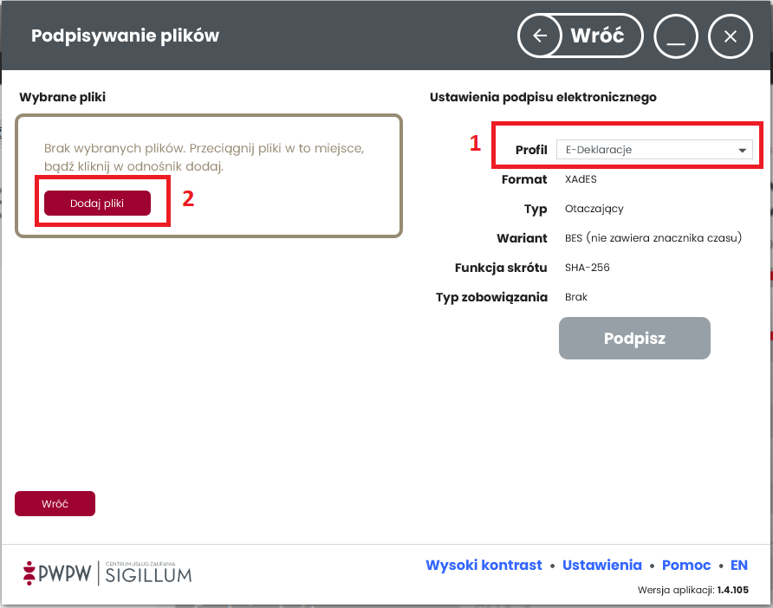Close the file signing window
The image size is (773, 608).
(x=730, y=36)
